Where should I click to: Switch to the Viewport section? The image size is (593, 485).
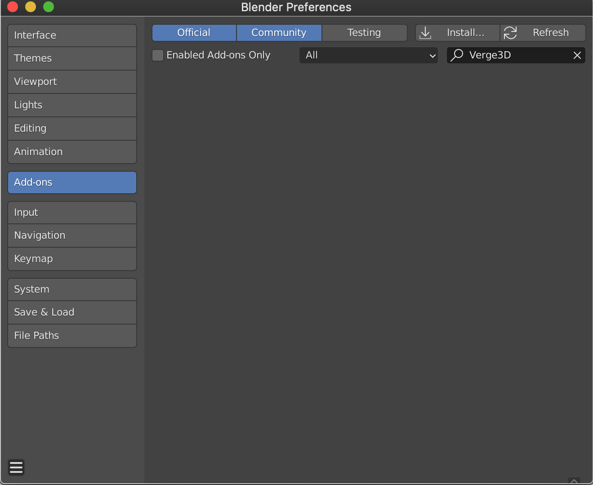click(72, 82)
